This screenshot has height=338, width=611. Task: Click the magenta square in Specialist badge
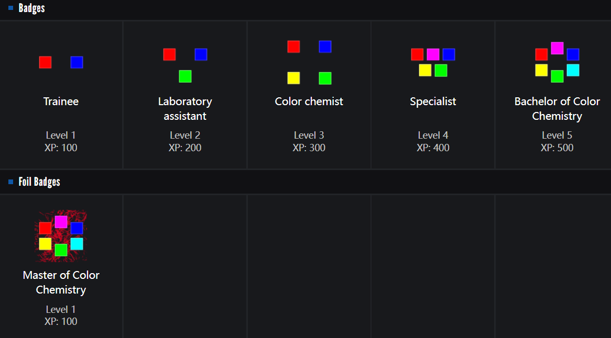pos(433,54)
